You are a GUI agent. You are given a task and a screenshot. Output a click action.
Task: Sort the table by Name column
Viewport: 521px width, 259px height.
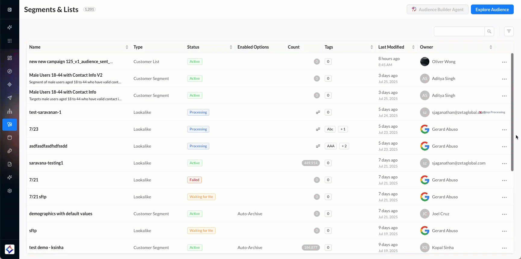pyautogui.click(x=127, y=47)
